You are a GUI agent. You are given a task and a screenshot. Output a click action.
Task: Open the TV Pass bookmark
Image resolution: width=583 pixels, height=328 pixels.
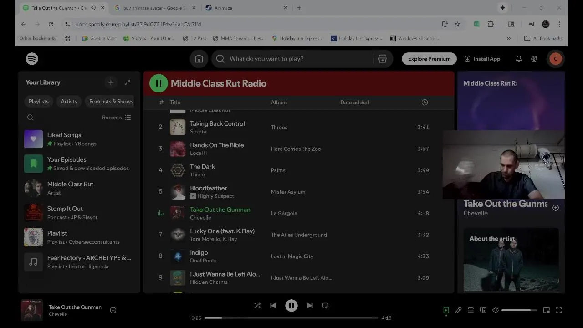pyautogui.click(x=194, y=38)
